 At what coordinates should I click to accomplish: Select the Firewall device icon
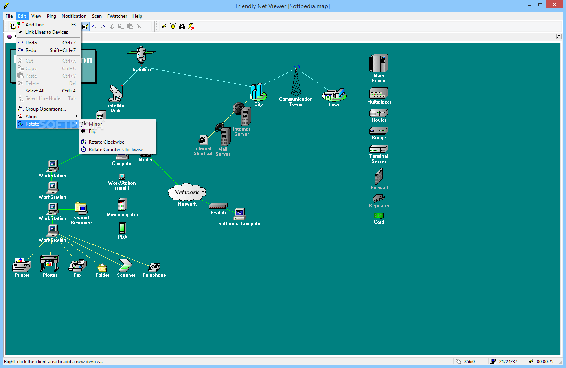(379, 176)
